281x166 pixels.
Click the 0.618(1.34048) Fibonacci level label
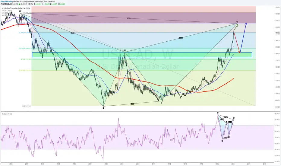coord(25,48)
